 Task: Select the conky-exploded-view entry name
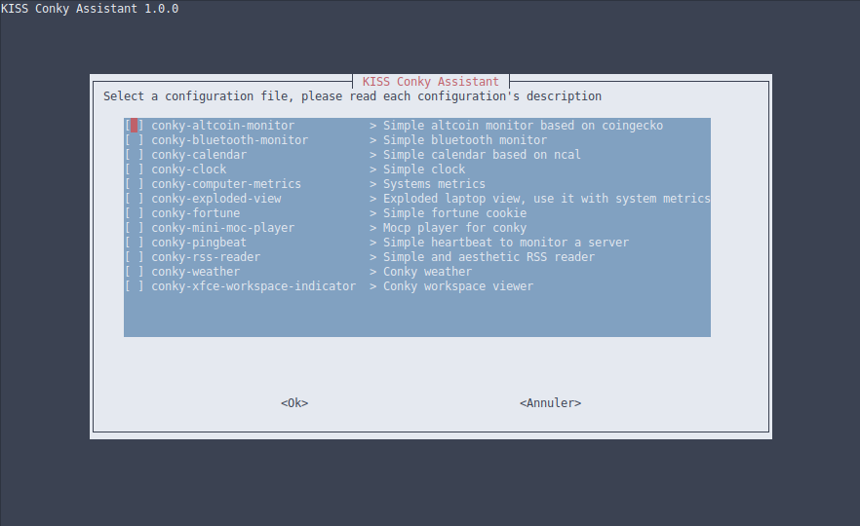[216, 199]
